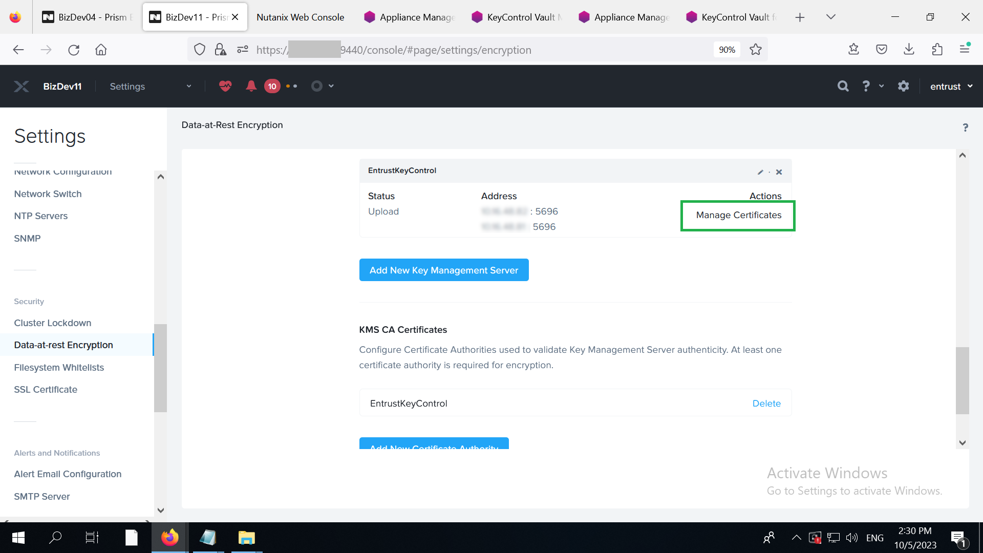Close the BizDev11 Prism tab
This screenshot has height=553, width=983.
pyautogui.click(x=235, y=17)
